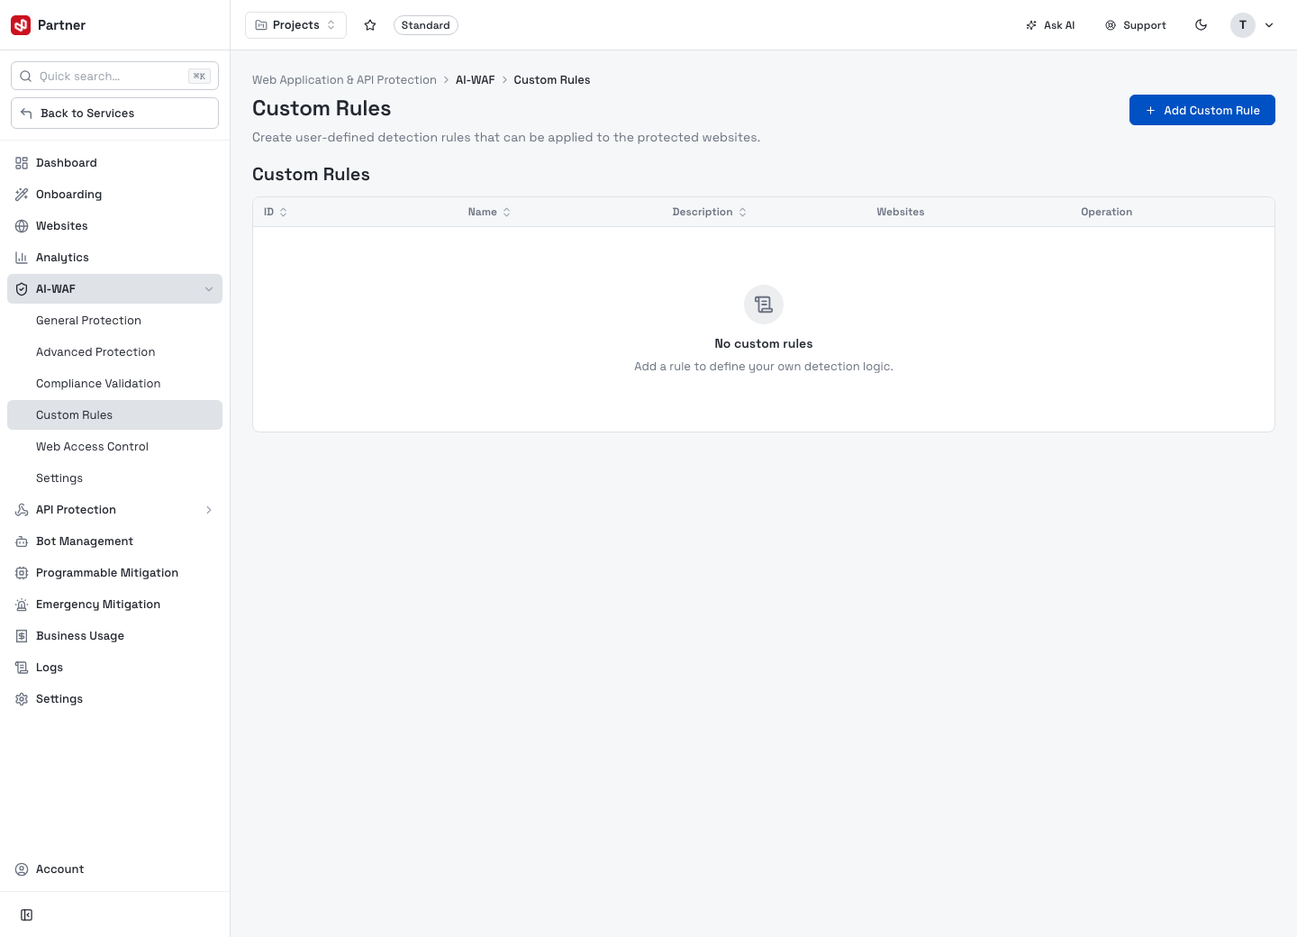Screen dimensions: 1297x937
Task: Open Bot Management section
Action: click(x=114, y=541)
